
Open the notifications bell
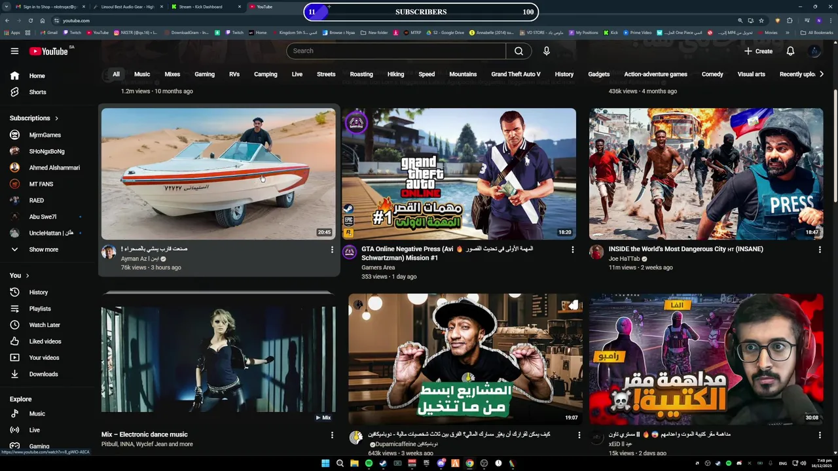(x=790, y=51)
